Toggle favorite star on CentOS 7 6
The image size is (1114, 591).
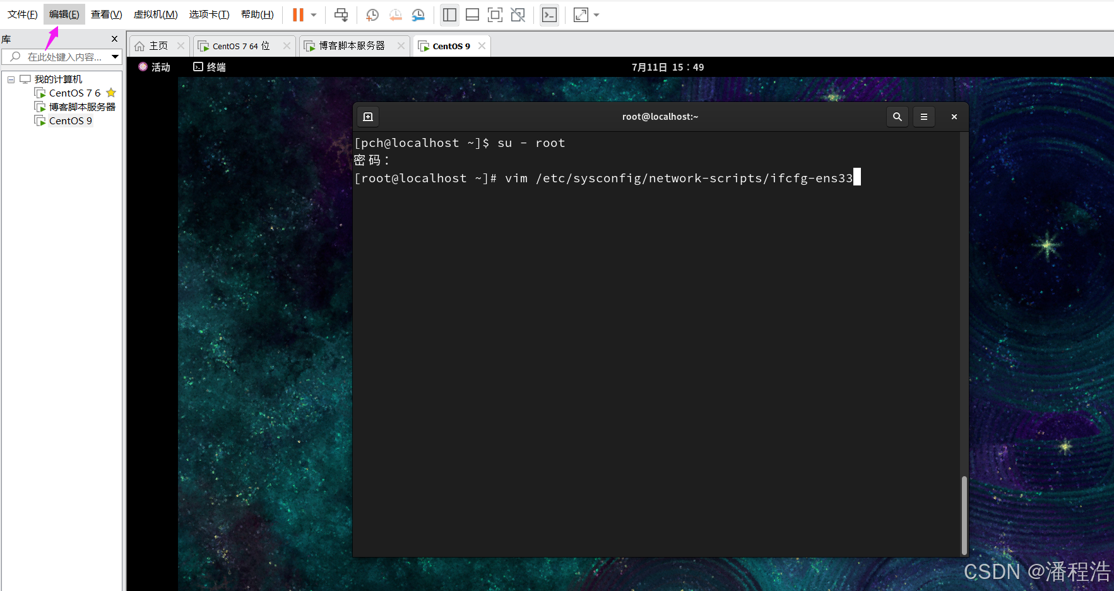[x=111, y=93]
